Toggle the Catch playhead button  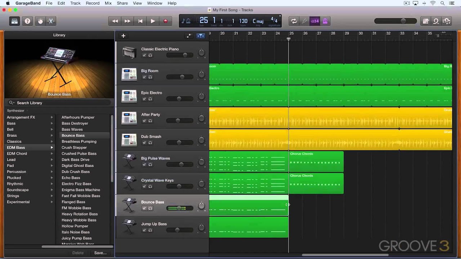point(201,36)
